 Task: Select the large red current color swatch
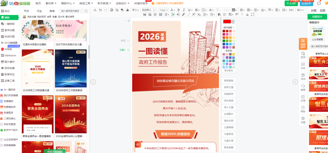click(227, 22)
